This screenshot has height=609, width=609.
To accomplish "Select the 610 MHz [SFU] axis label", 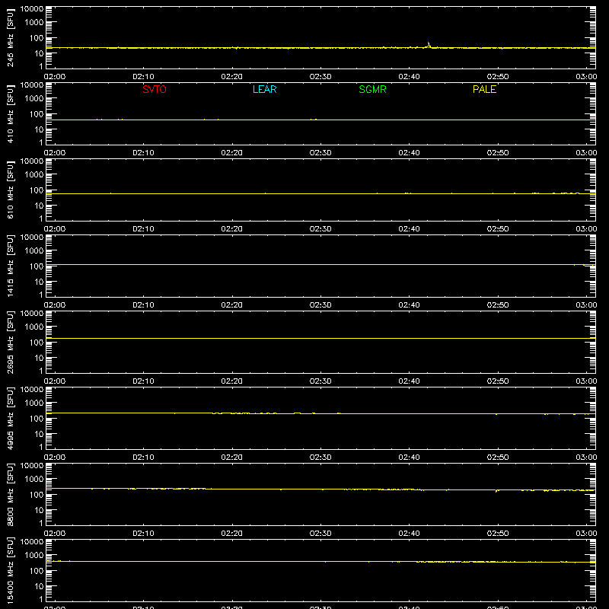I will click(10, 190).
